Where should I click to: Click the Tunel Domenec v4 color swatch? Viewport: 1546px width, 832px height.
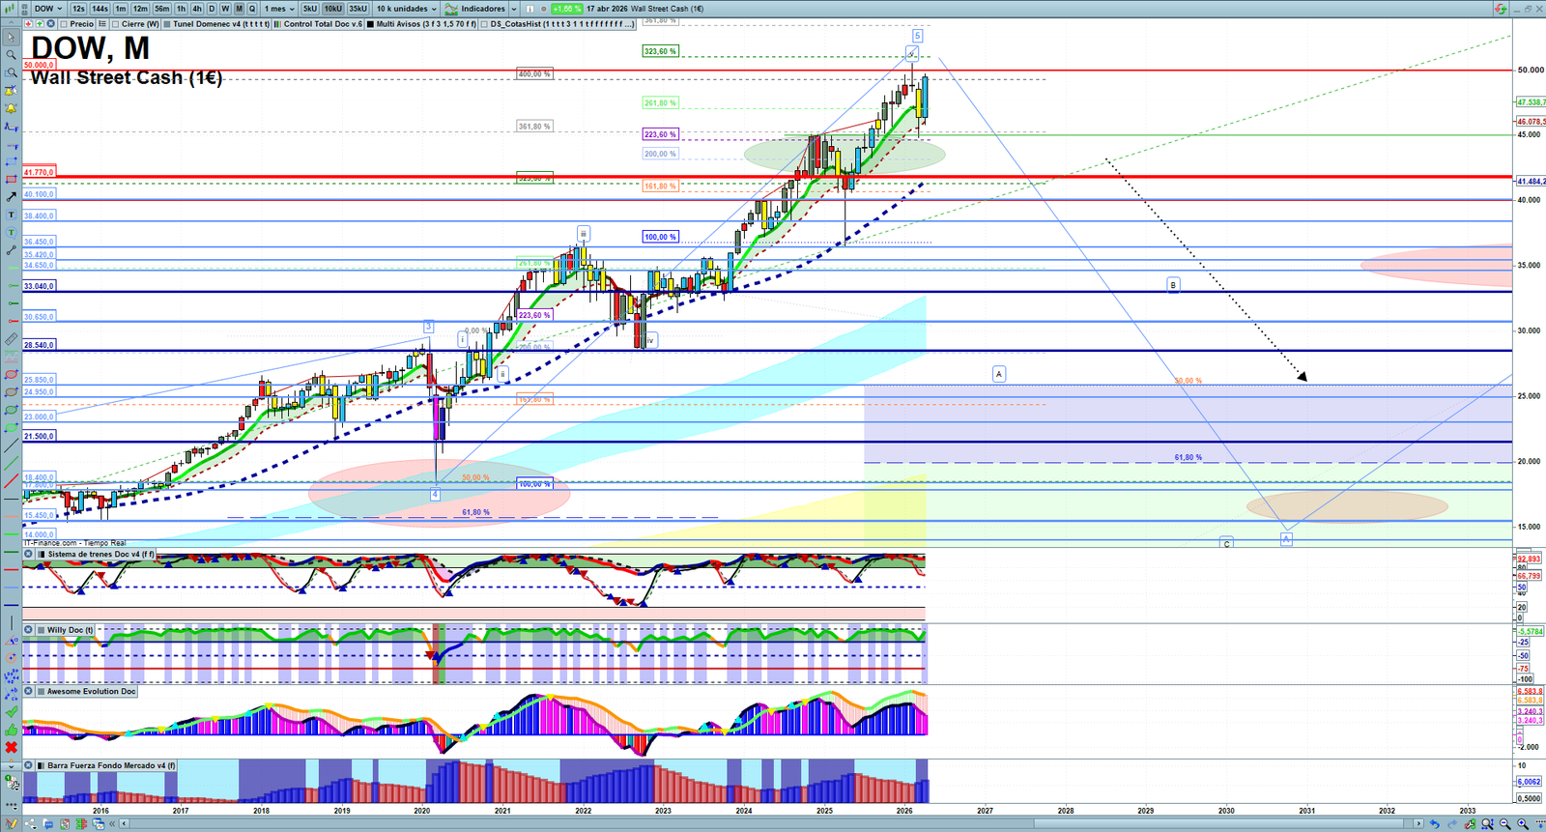[x=167, y=24]
